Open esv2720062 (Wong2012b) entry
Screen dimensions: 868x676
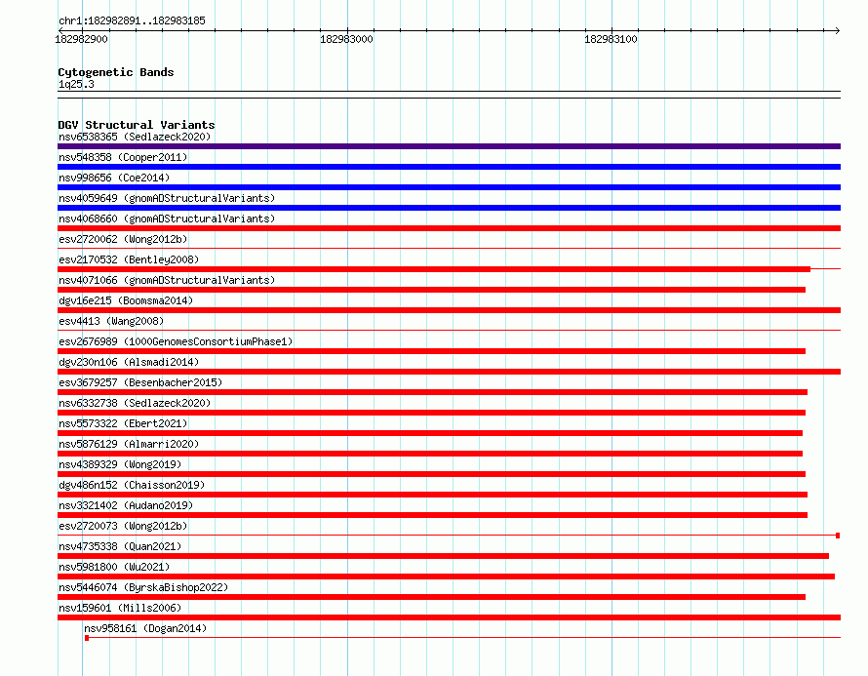pos(123,239)
